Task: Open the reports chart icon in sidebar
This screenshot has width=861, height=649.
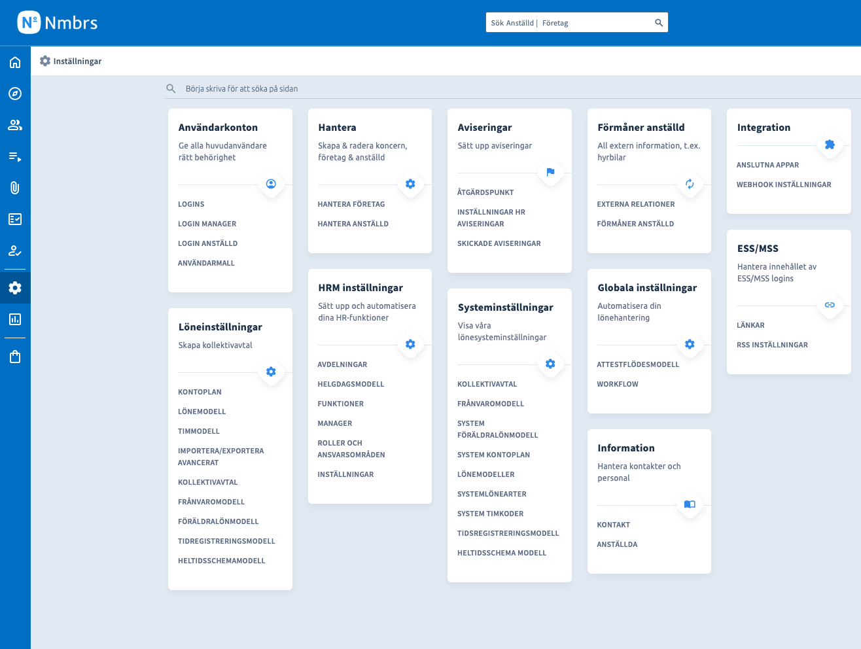Action: (15, 319)
